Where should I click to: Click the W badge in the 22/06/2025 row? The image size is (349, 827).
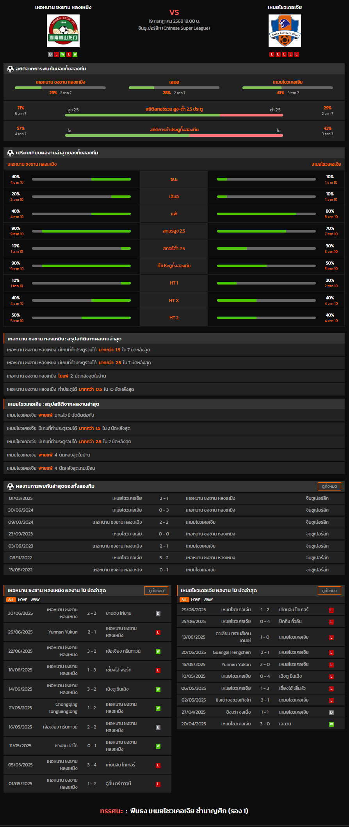(x=158, y=652)
